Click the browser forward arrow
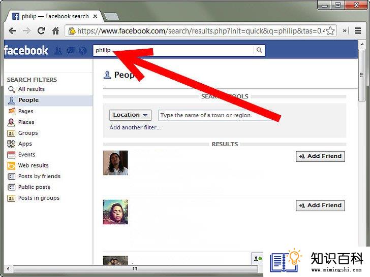 (27, 31)
